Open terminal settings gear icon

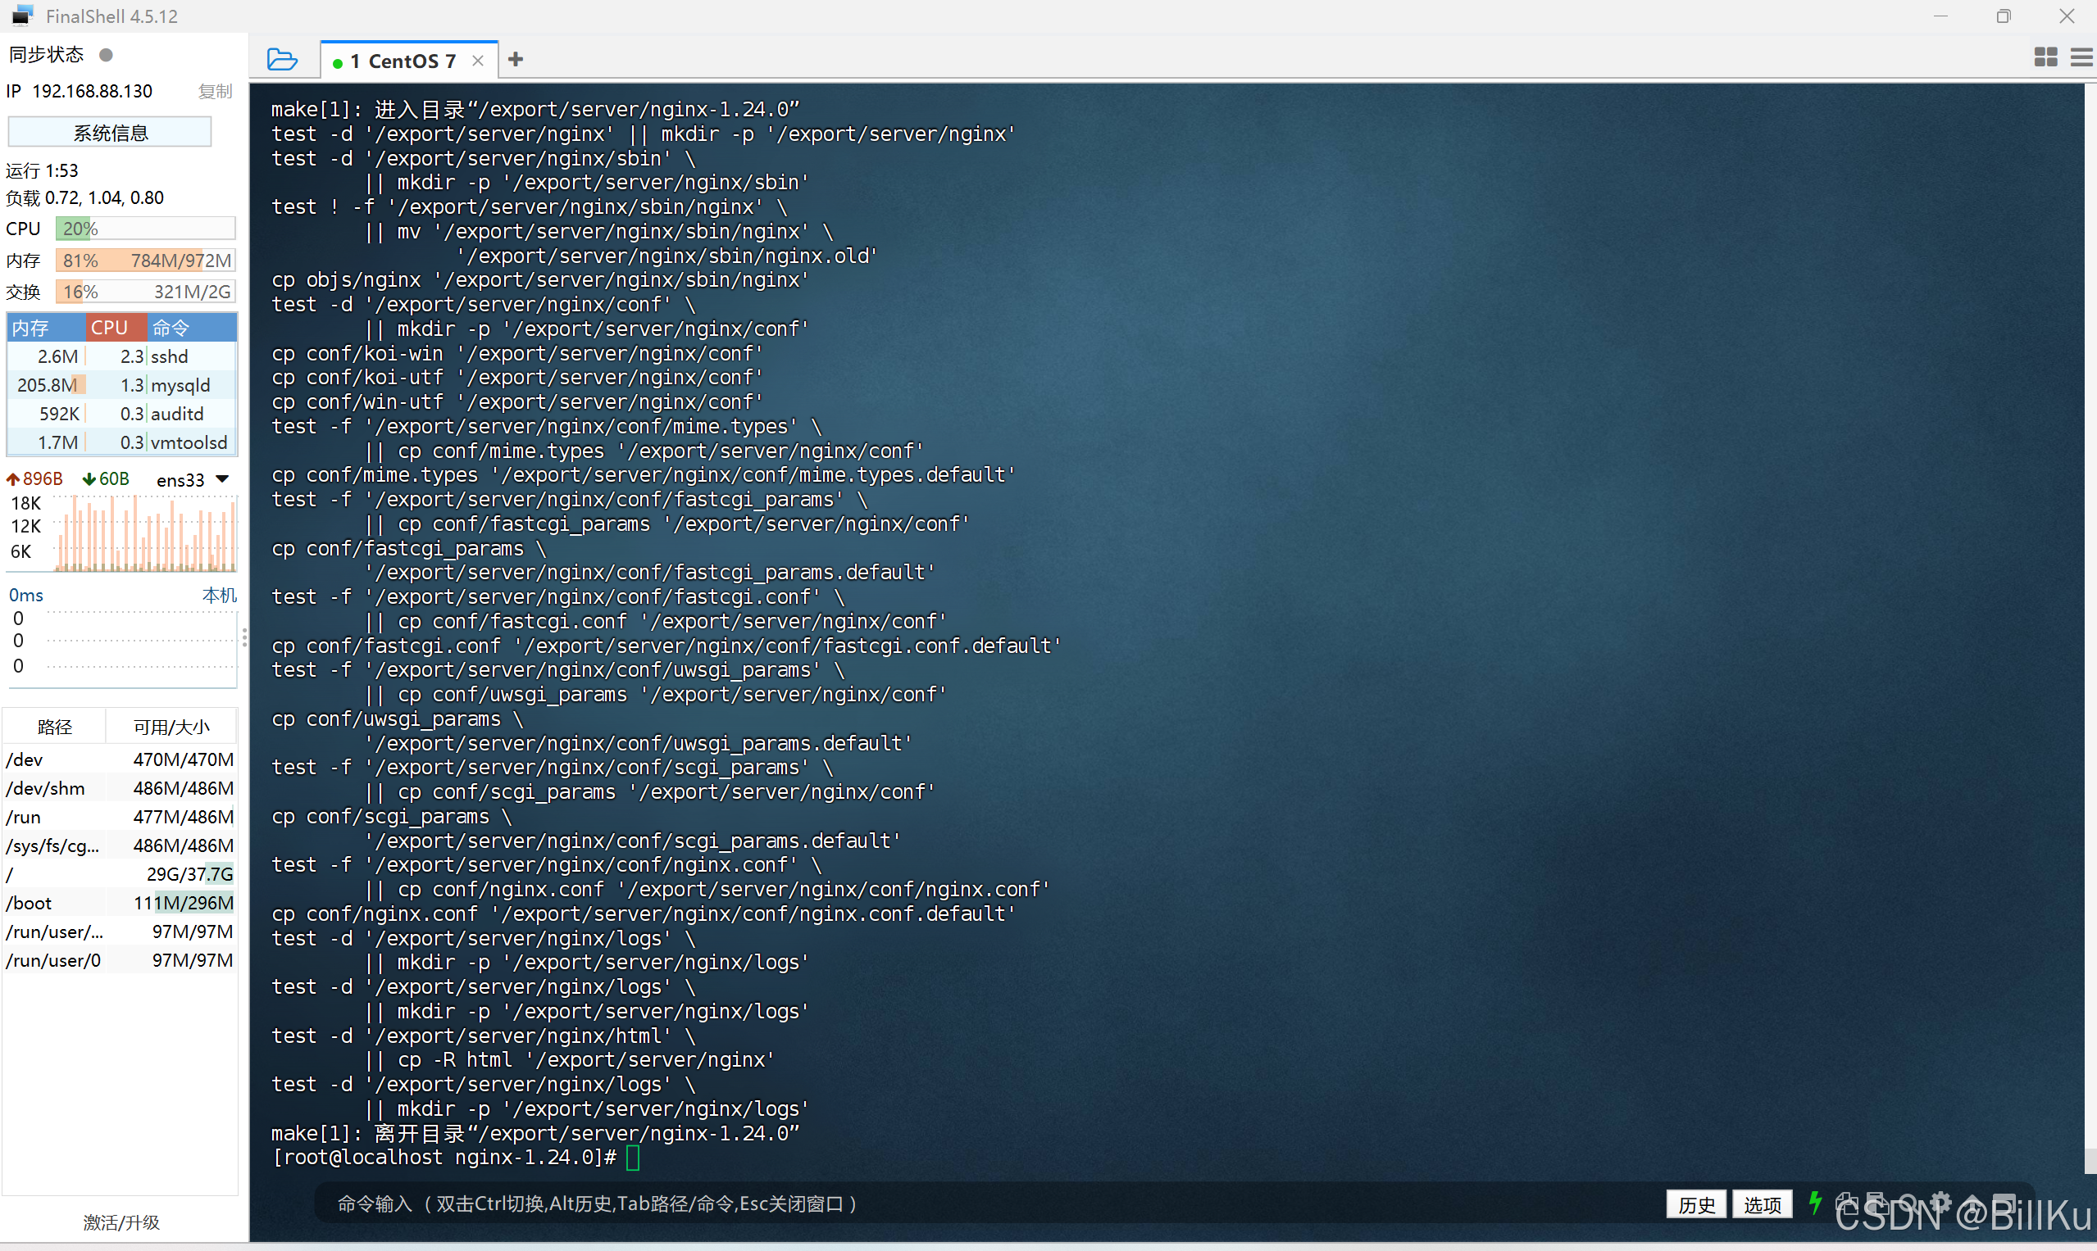[1940, 1203]
